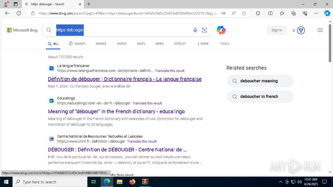Open the translate icon in the address bar

pos(223,13)
